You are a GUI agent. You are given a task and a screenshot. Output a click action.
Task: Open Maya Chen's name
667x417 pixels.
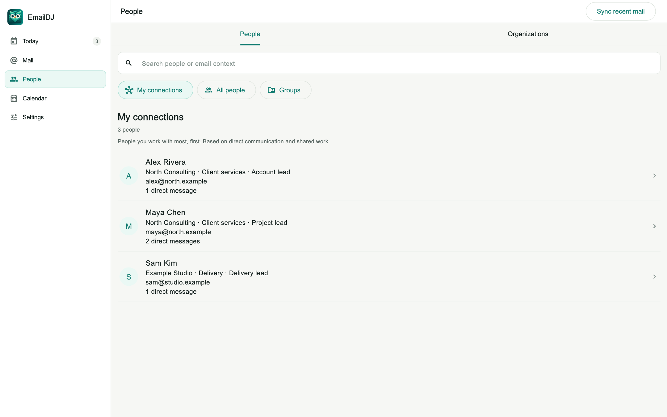165,213
